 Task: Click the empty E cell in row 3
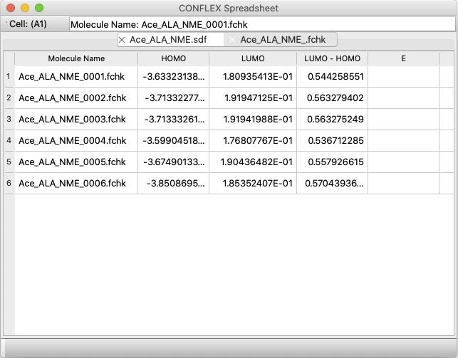pyautogui.click(x=403, y=120)
